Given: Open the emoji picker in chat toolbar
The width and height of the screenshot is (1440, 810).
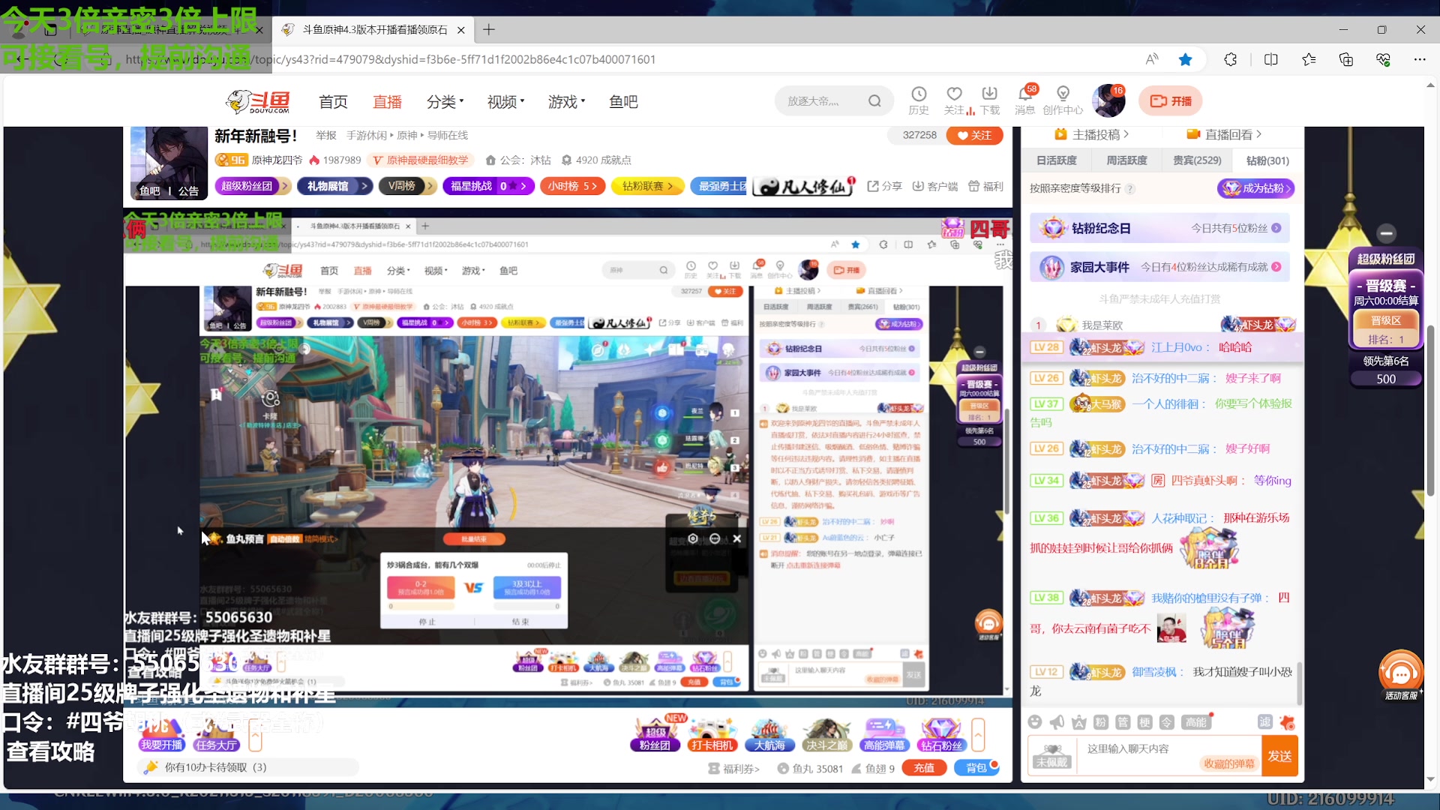Looking at the screenshot, I should click(x=1035, y=722).
